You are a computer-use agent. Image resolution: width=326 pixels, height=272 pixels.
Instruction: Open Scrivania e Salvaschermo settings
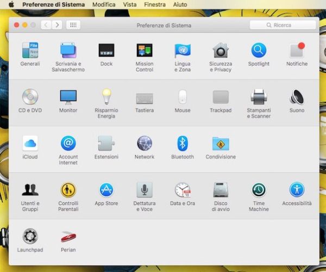tap(68, 51)
